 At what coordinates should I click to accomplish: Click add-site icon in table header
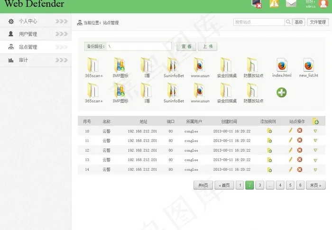point(315,121)
